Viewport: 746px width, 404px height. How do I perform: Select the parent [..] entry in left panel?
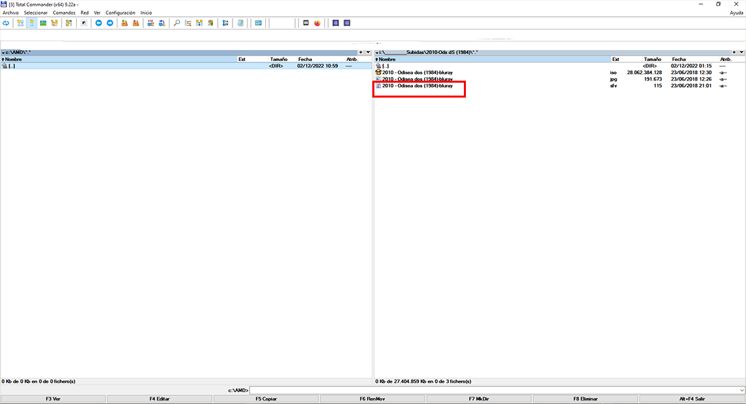click(x=186, y=66)
